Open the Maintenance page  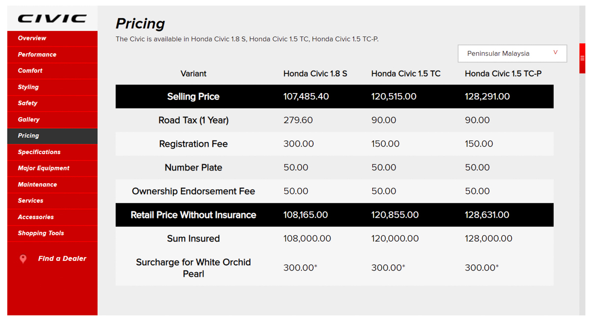[x=37, y=185]
